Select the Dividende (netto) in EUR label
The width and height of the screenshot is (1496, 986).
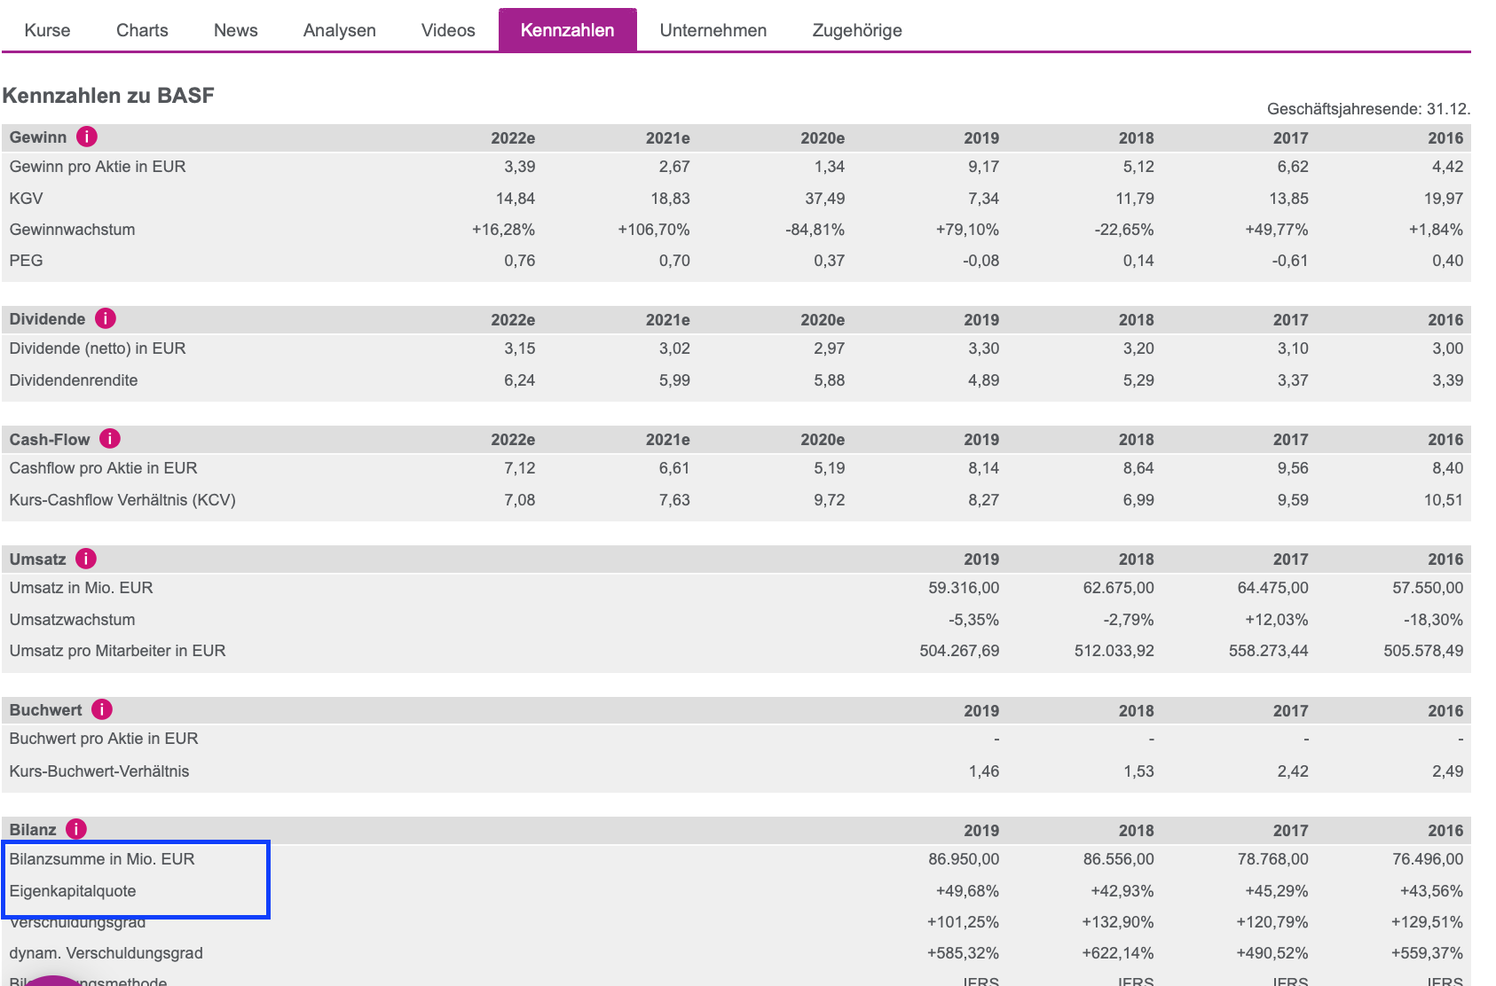(x=98, y=348)
